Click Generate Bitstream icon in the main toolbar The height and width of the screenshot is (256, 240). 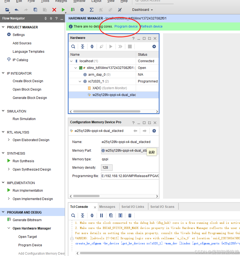click(73, 10)
